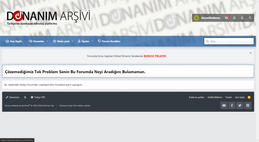The width and height of the screenshot is (259, 142).
Task: Open Kullanım şartları footer link
Action: click(197, 97)
